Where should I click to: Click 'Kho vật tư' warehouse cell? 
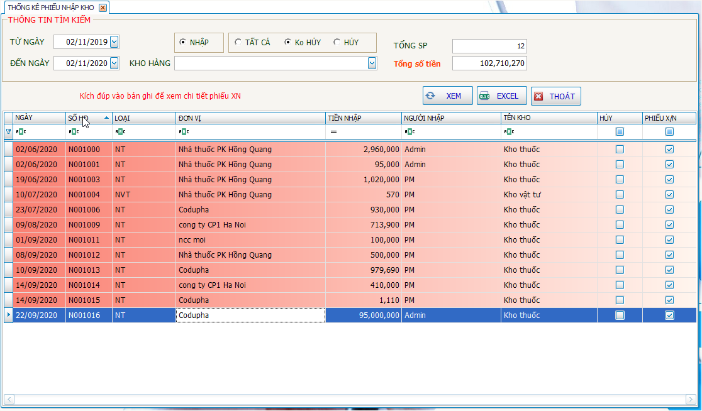point(549,195)
